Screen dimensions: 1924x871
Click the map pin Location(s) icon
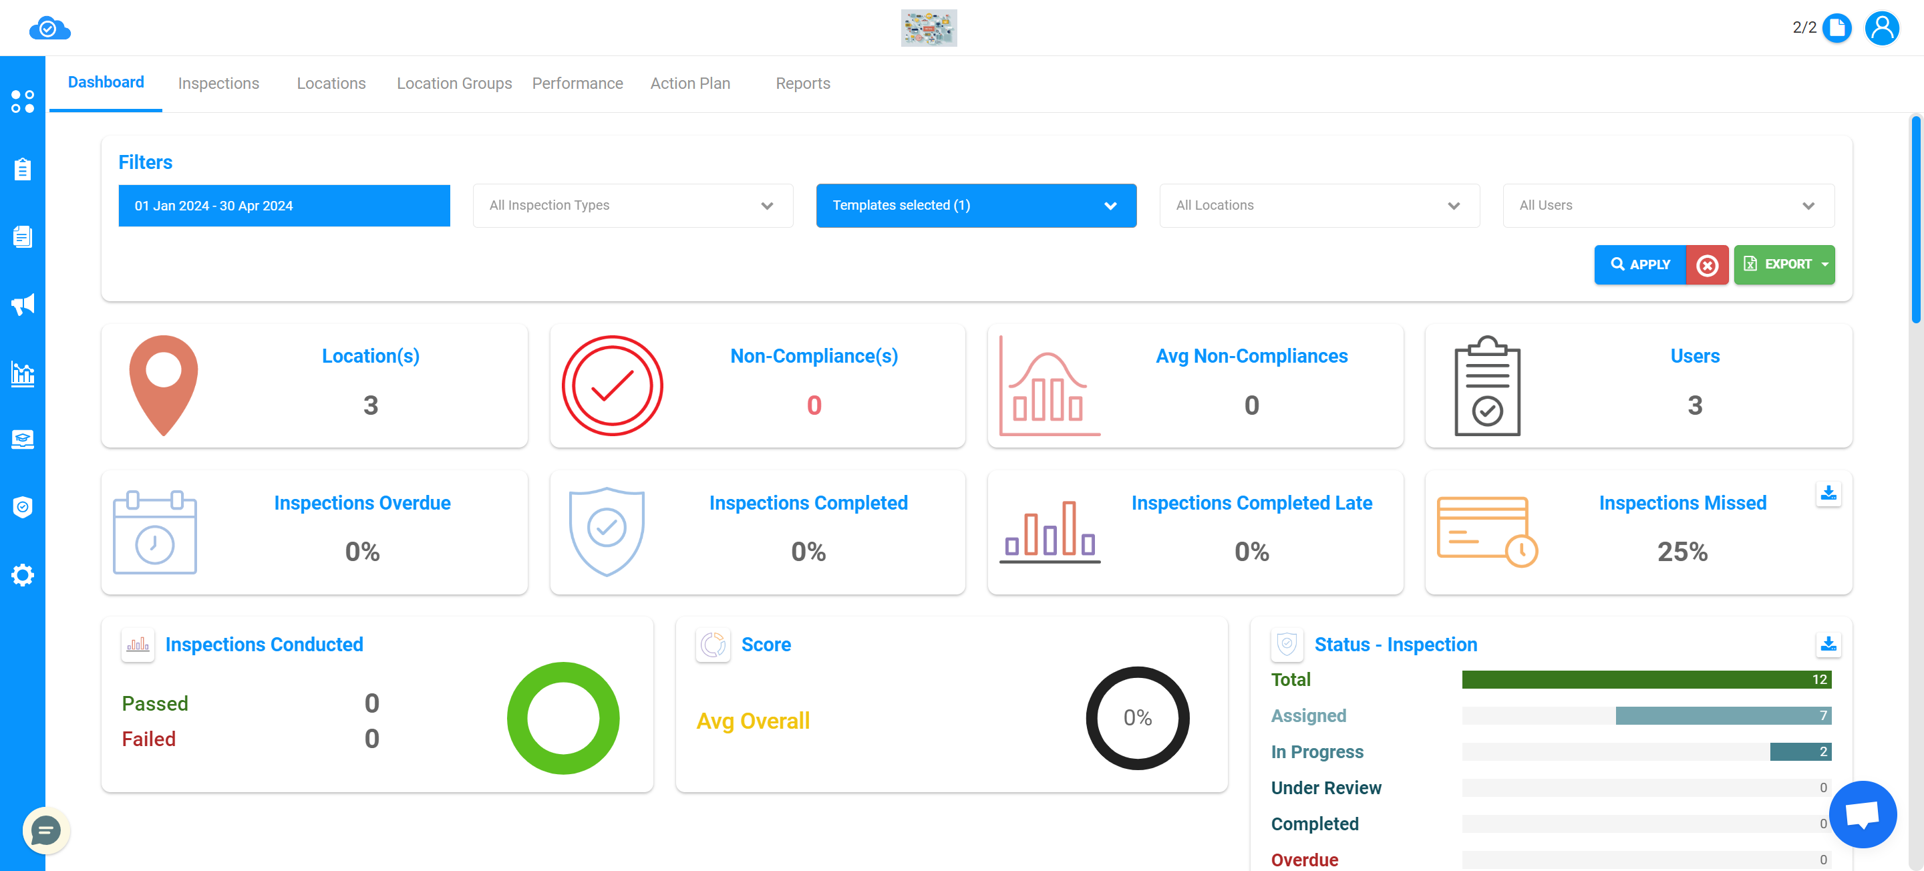[x=164, y=385]
